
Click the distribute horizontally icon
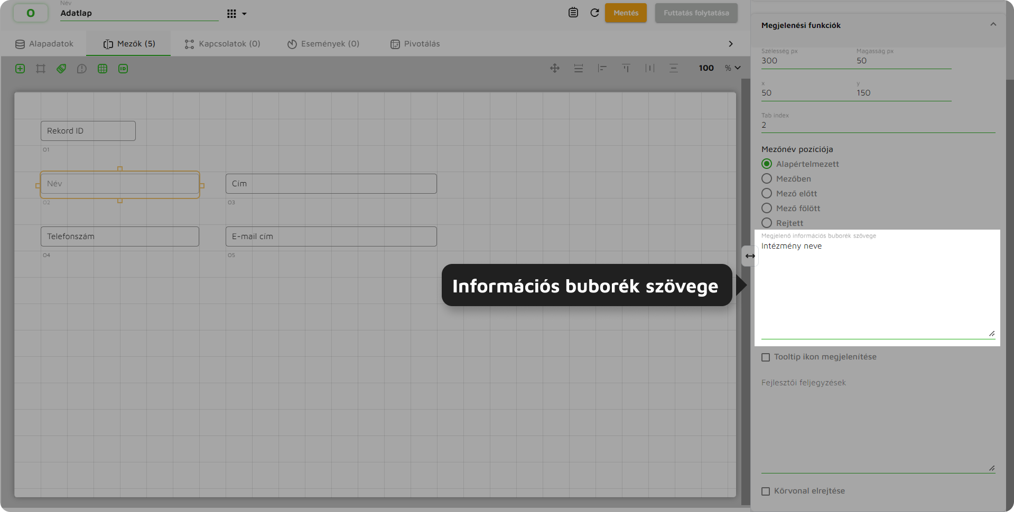(x=650, y=68)
